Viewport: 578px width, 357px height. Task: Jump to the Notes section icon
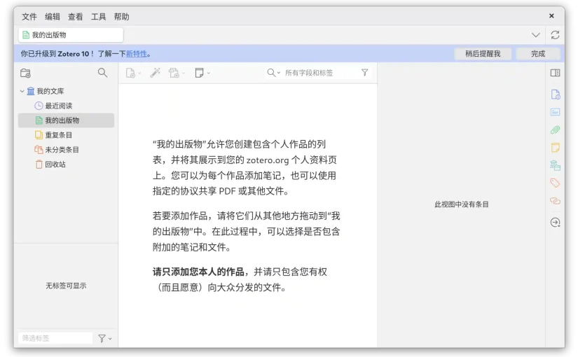555,148
